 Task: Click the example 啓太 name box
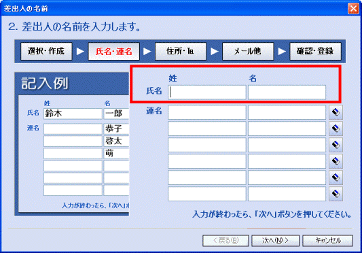(x=116, y=141)
